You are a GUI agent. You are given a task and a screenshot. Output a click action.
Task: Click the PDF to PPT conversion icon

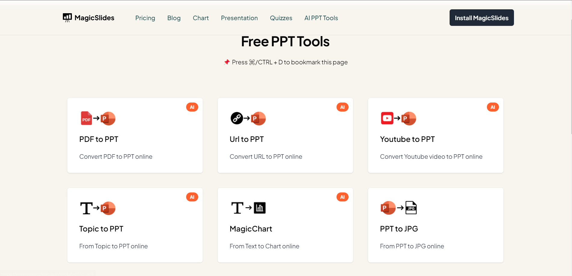(x=98, y=118)
